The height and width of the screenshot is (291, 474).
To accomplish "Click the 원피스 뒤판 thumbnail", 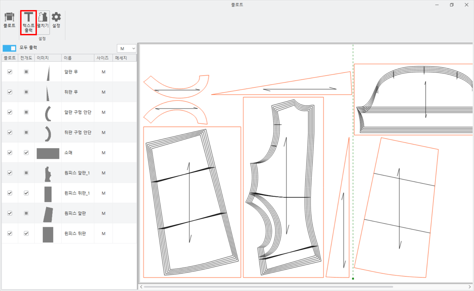I will [48, 234].
